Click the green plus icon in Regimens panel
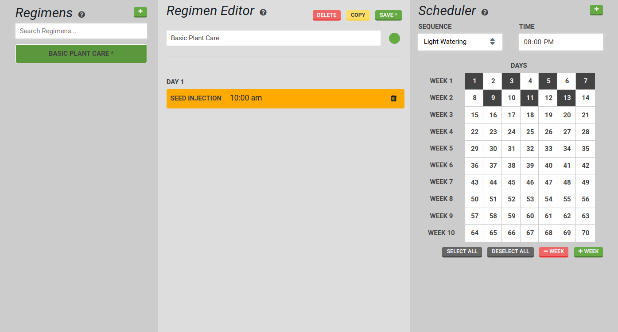Viewport: 618px width, 332px height. [x=140, y=12]
